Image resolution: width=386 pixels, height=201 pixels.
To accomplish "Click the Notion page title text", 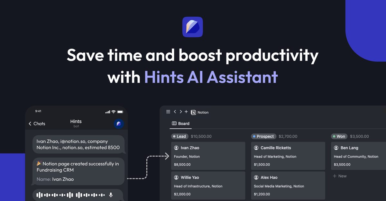I will [203, 112].
